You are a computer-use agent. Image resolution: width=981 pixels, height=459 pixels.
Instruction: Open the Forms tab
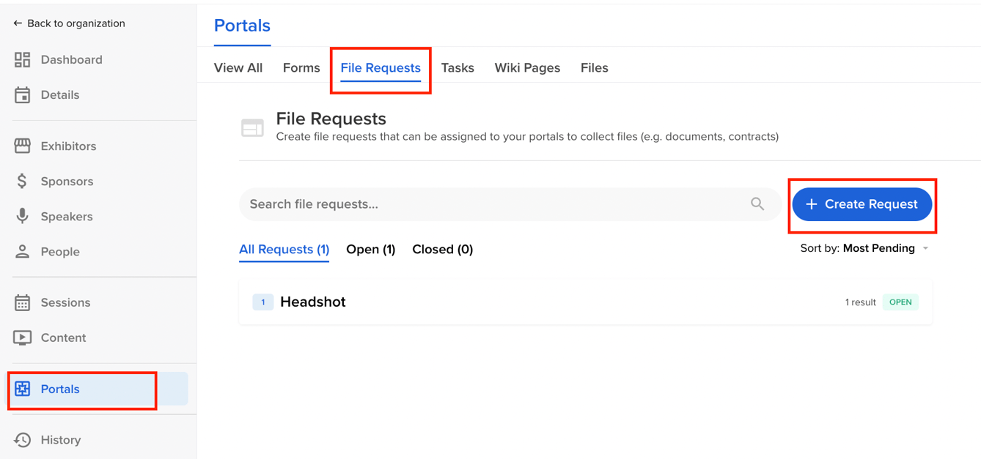(x=301, y=67)
